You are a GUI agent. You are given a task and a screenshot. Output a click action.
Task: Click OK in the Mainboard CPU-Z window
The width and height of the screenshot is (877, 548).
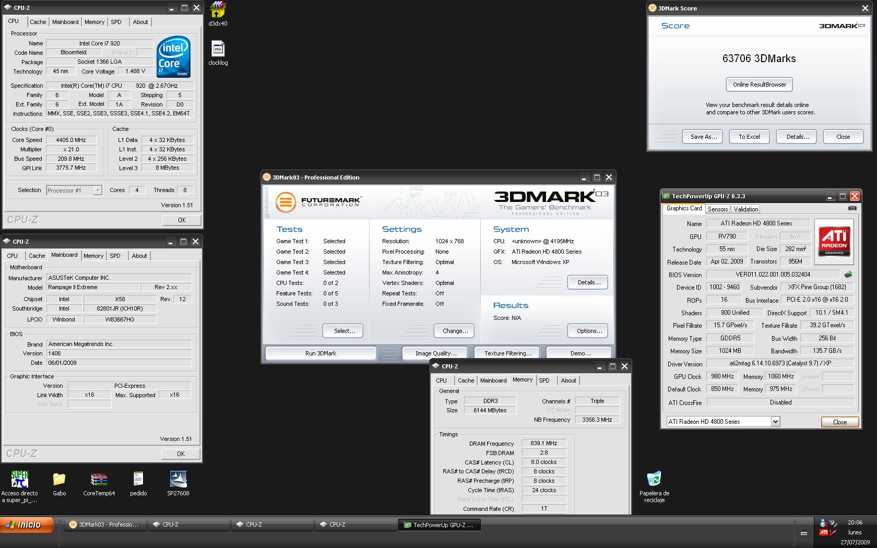coord(181,454)
